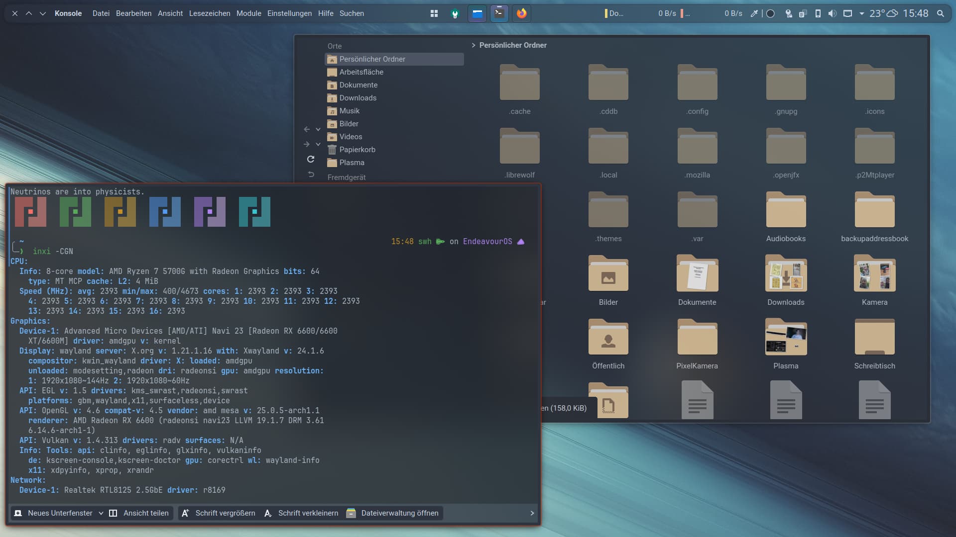Click the Persönlicher Ordner breadcrumb label

513,45
